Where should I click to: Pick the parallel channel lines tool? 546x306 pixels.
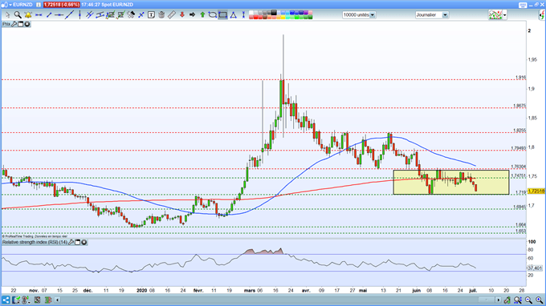click(x=90, y=15)
